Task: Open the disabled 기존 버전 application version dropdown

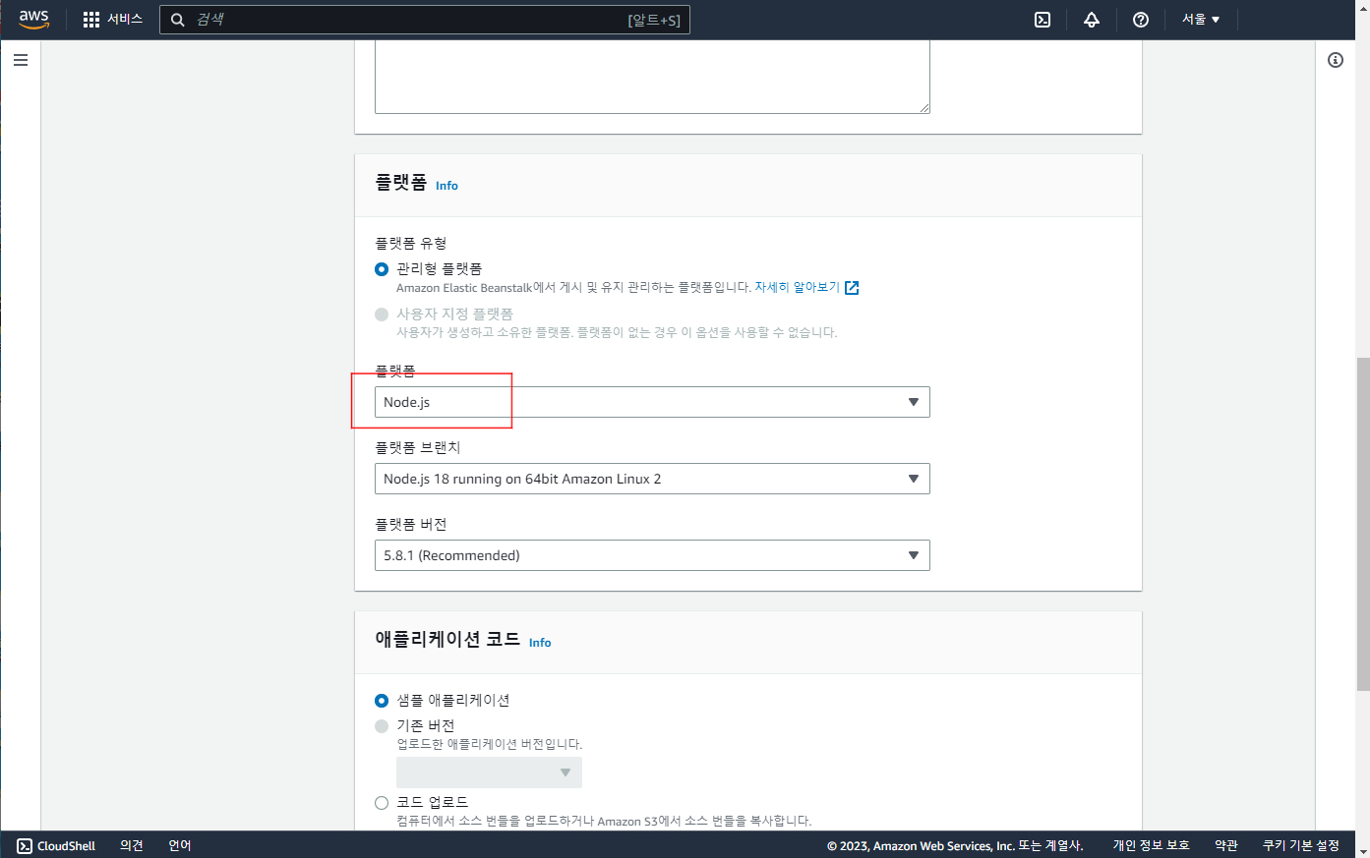Action: pos(489,772)
